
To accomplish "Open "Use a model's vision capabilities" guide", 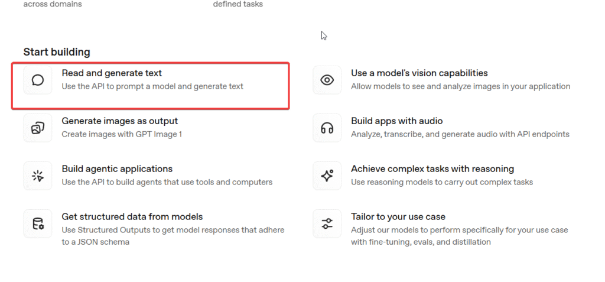I will tap(419, 73).
